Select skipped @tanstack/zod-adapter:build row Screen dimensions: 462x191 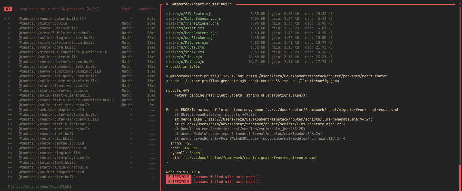click(80, 177)
